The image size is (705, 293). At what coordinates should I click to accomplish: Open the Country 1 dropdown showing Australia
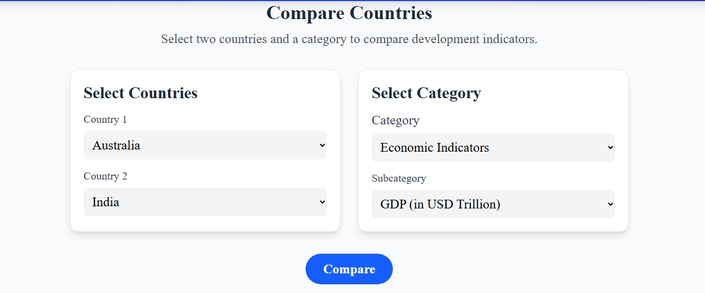[205, 145]
